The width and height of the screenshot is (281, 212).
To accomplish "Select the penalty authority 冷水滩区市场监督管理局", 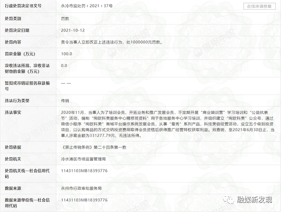I will point(83,159).
